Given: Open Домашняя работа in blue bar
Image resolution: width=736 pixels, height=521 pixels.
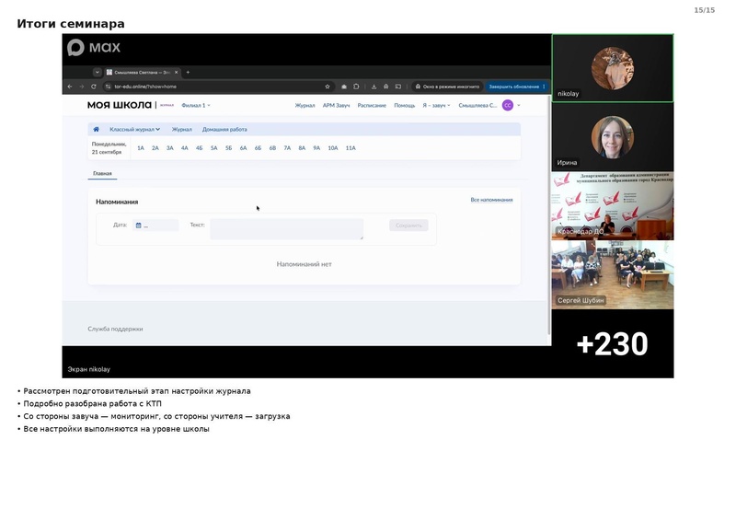Looking at the screenshot, I should coord(224,129).
